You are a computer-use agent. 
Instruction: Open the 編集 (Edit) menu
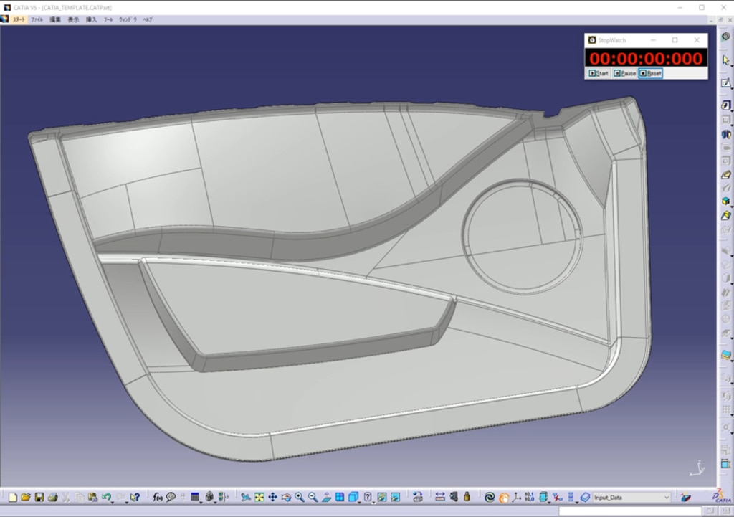click(x=55, y=19)
